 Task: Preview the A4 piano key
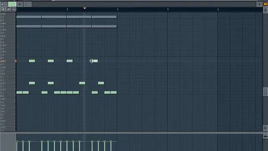tap(8, 26)
